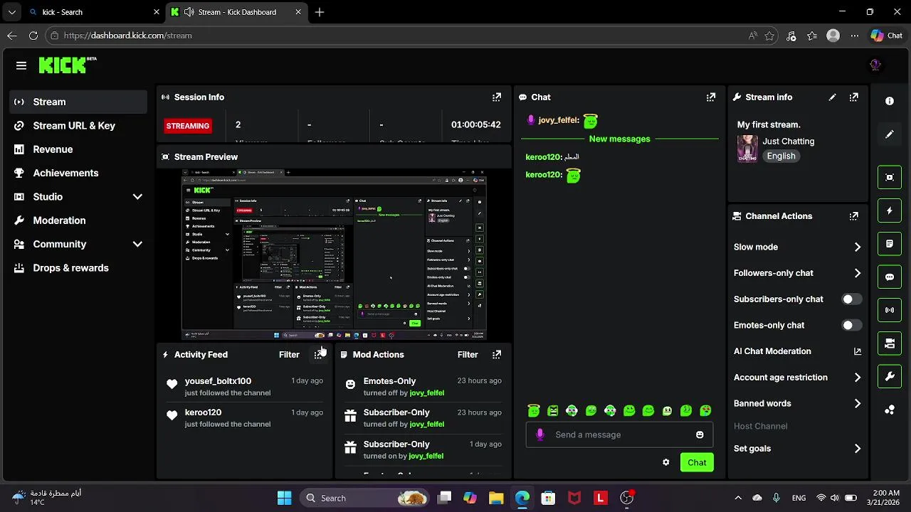The image size is (911, 512).
Task: Click the jovy_felfel username in chat
Action: click(558, 120)
